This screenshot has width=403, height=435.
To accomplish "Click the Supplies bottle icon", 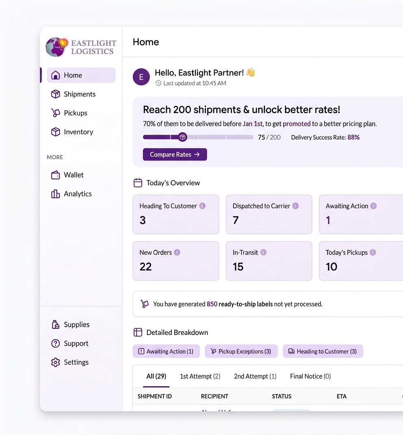I will pyautogui.click(x=55, y=325).
